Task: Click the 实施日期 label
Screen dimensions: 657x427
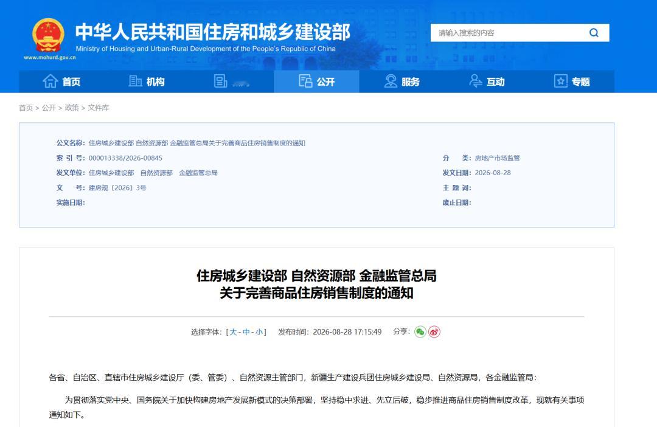Action: 71,203
